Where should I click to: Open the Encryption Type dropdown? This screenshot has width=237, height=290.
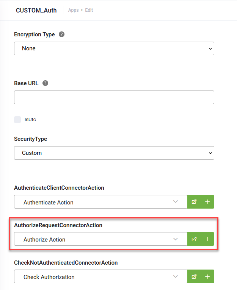[x=114, y=48]
